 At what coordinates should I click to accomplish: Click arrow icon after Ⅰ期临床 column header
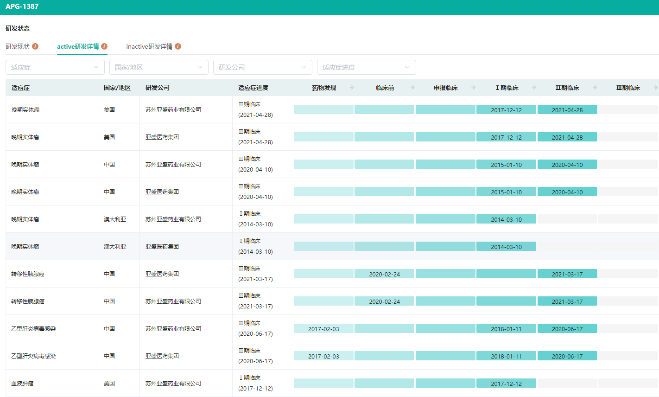pos(534,87)
